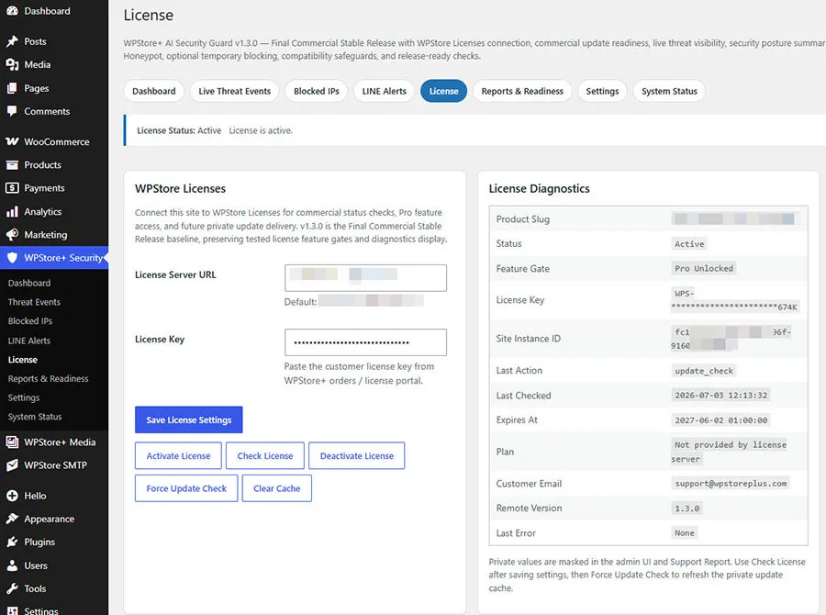Image resolution: width=826 pixels, height=615 pixels.
Task: Click the Appearance paintbrush icon
Action: click(x=12, y=520)
